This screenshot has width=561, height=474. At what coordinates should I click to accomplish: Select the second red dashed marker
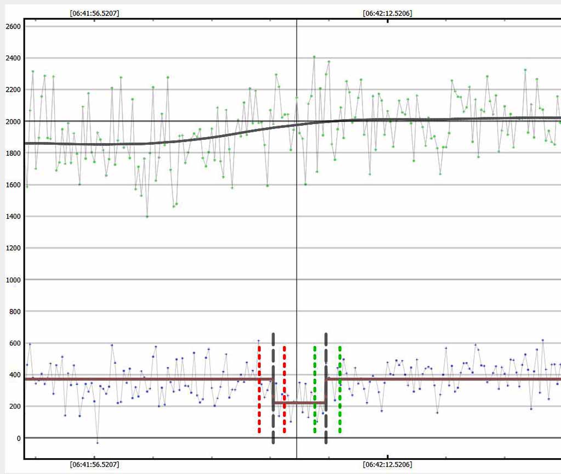284,390
